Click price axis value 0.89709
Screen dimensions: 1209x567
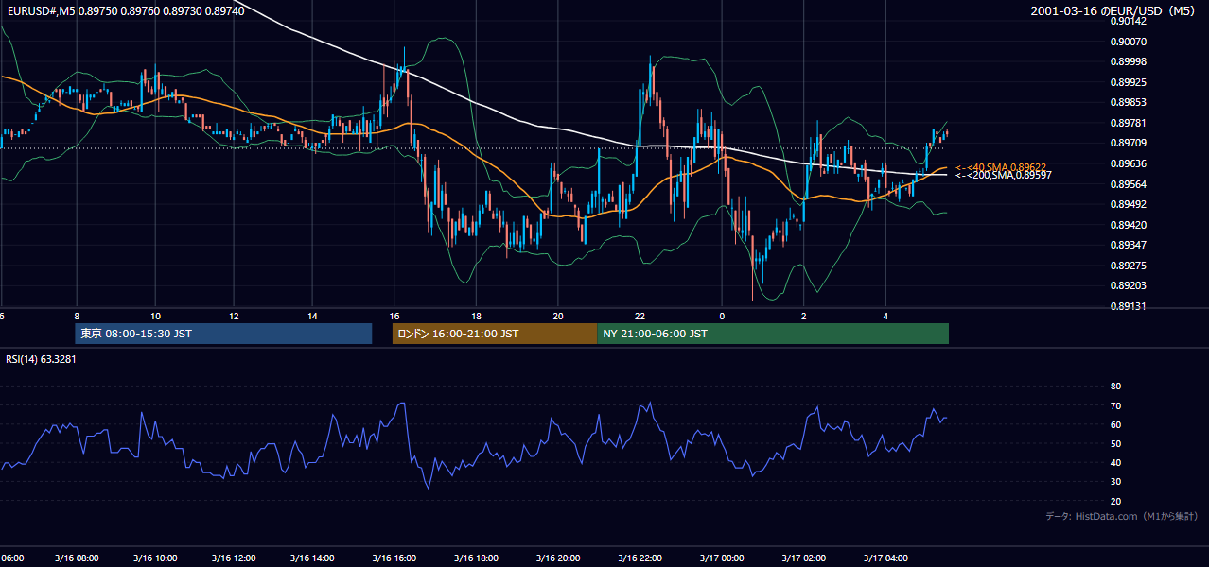coord(1129,143)
